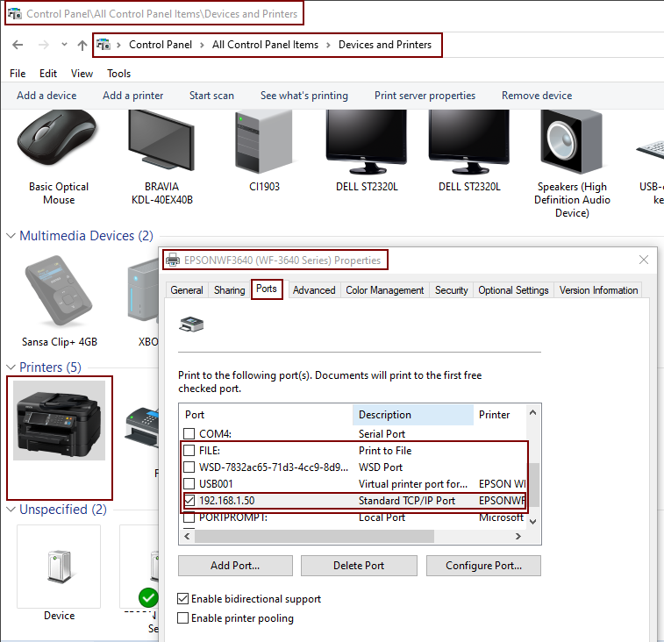Disable the bidirectional support checkbox
The image size is (664, 642).
pyautogui.click(x=183, y=599)
